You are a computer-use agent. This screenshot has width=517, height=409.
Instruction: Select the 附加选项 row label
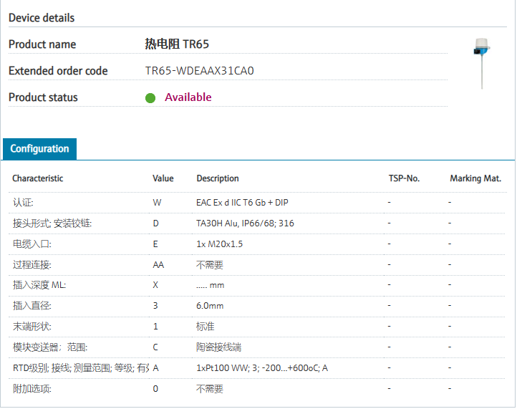(32, 389)
